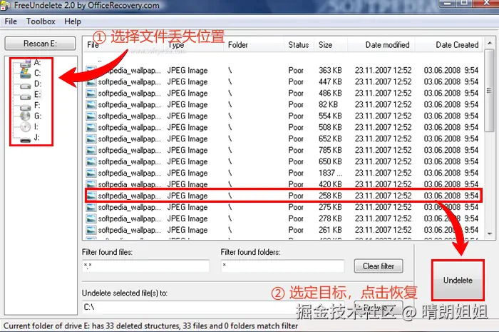Click the 258 KB size cell

pos(330,196)
